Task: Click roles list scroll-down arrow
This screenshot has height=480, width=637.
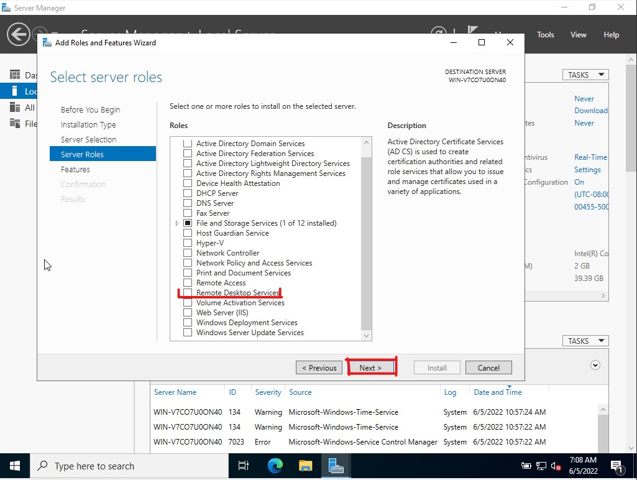Action: (367, 336)
